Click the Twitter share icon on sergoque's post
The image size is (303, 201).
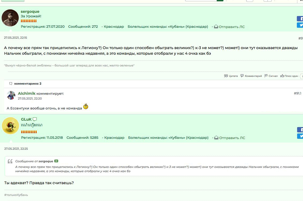pyautogui.click(x=300, y=25)
